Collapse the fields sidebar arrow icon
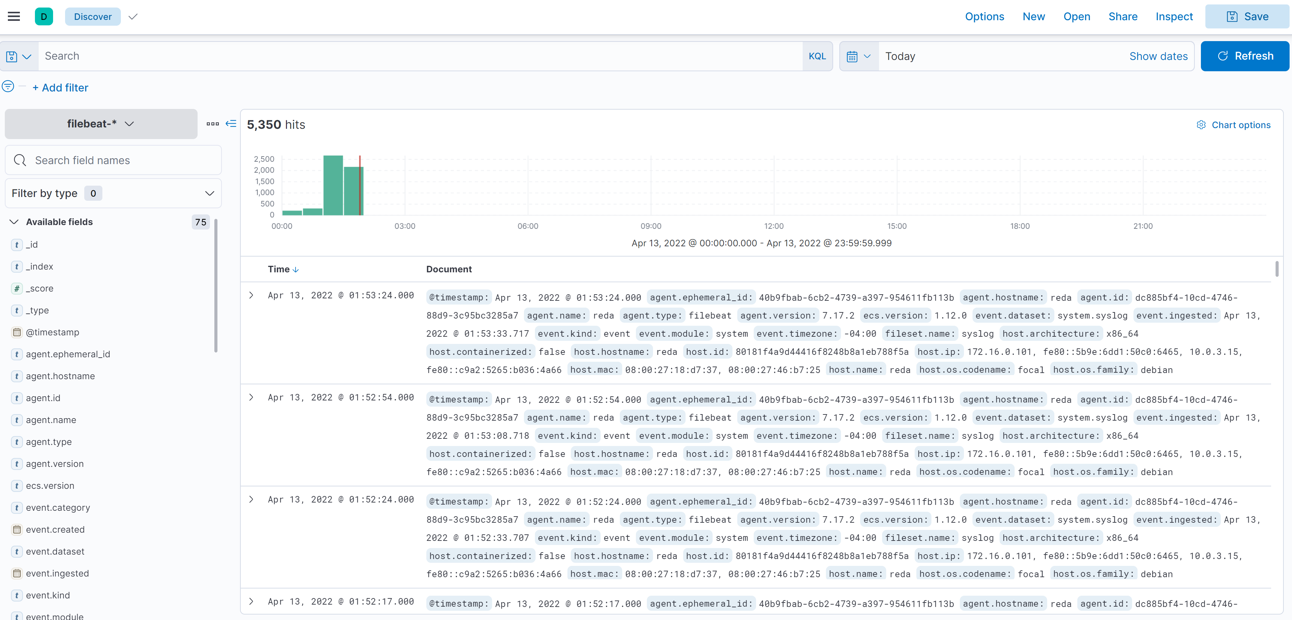The width and height of the screenshot is (1292, 620). tap(231, 123)
